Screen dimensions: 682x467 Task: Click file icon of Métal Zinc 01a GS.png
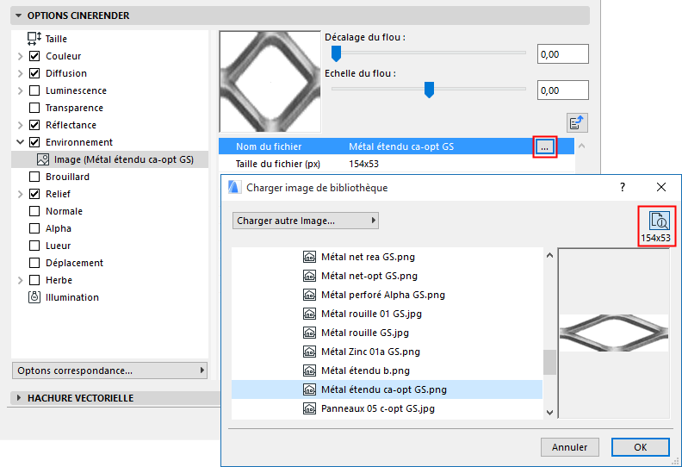[309, 352]
